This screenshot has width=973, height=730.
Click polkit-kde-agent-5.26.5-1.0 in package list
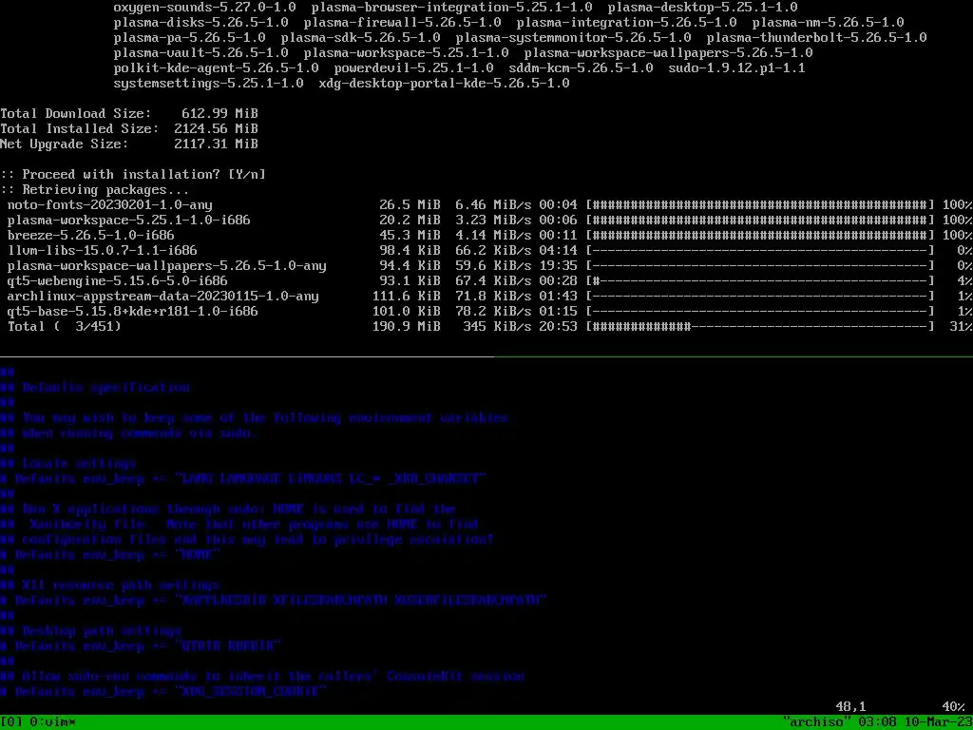pos(217,67)
